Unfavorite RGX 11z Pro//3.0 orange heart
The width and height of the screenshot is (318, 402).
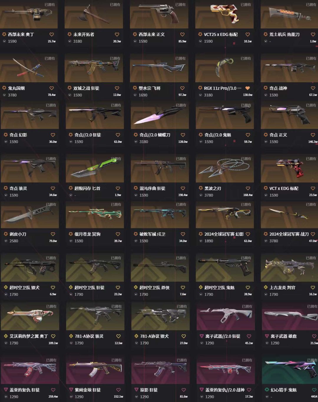(x=248, y=88)
